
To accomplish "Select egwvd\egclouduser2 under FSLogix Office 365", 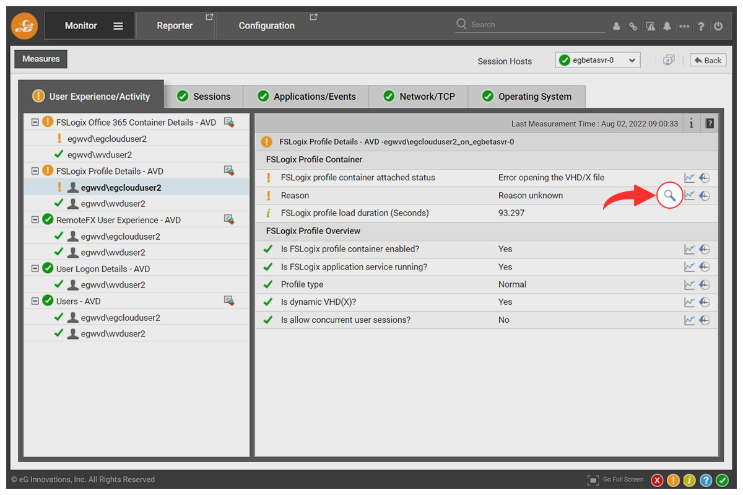I will pyautogui.click(x=107, y=139).
